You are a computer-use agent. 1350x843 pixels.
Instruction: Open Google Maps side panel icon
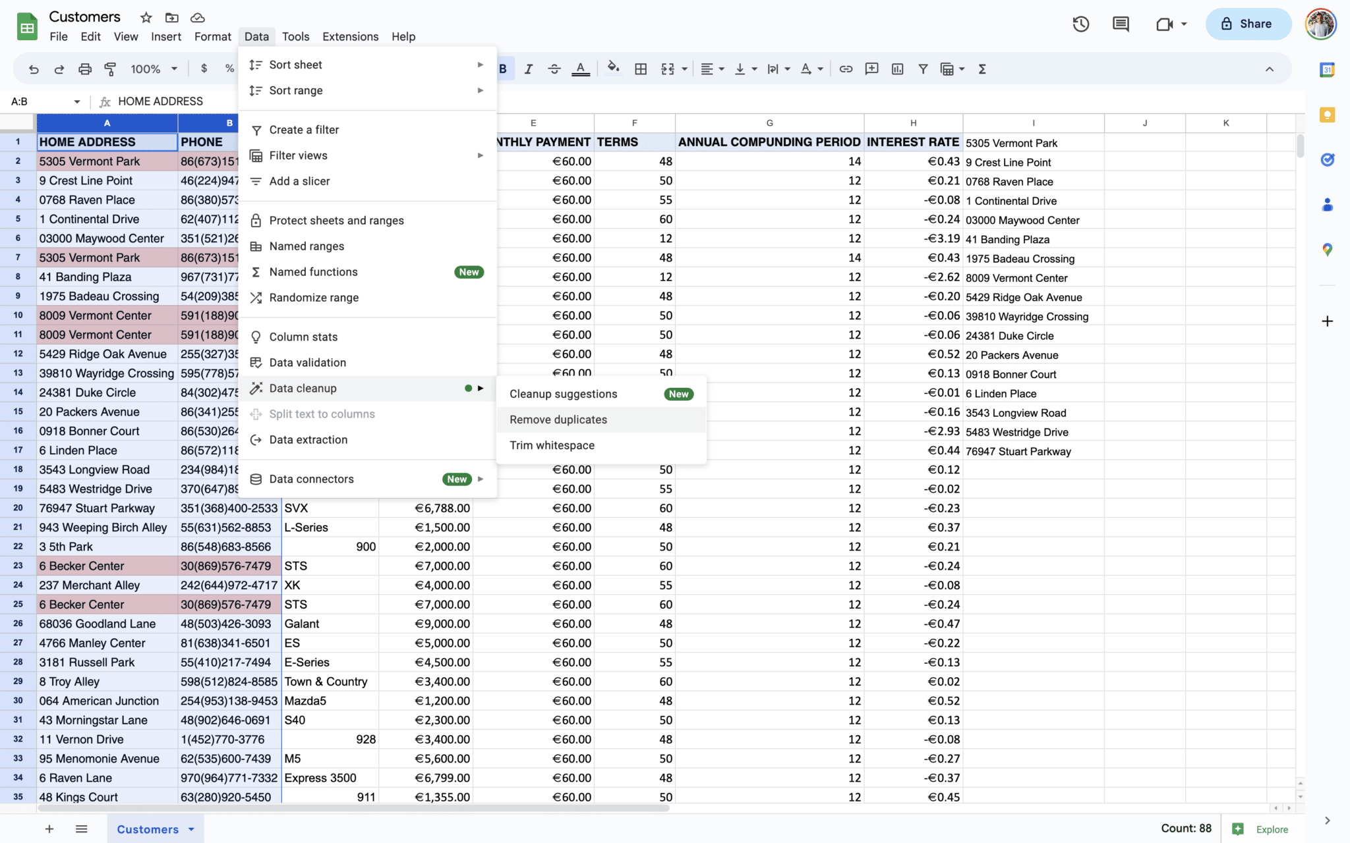[x=1327, y=250]
